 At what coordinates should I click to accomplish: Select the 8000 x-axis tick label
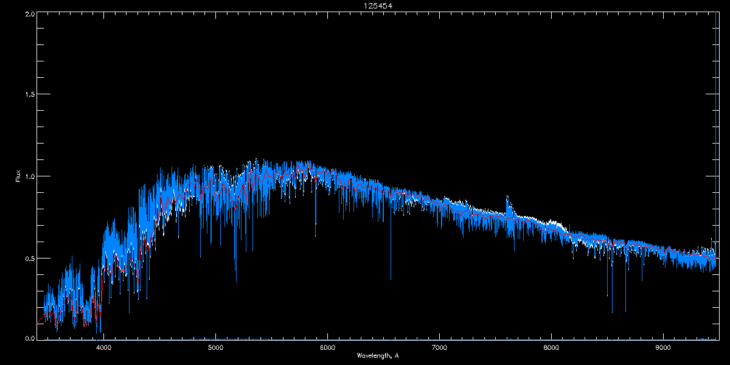[x=551, y=348]
